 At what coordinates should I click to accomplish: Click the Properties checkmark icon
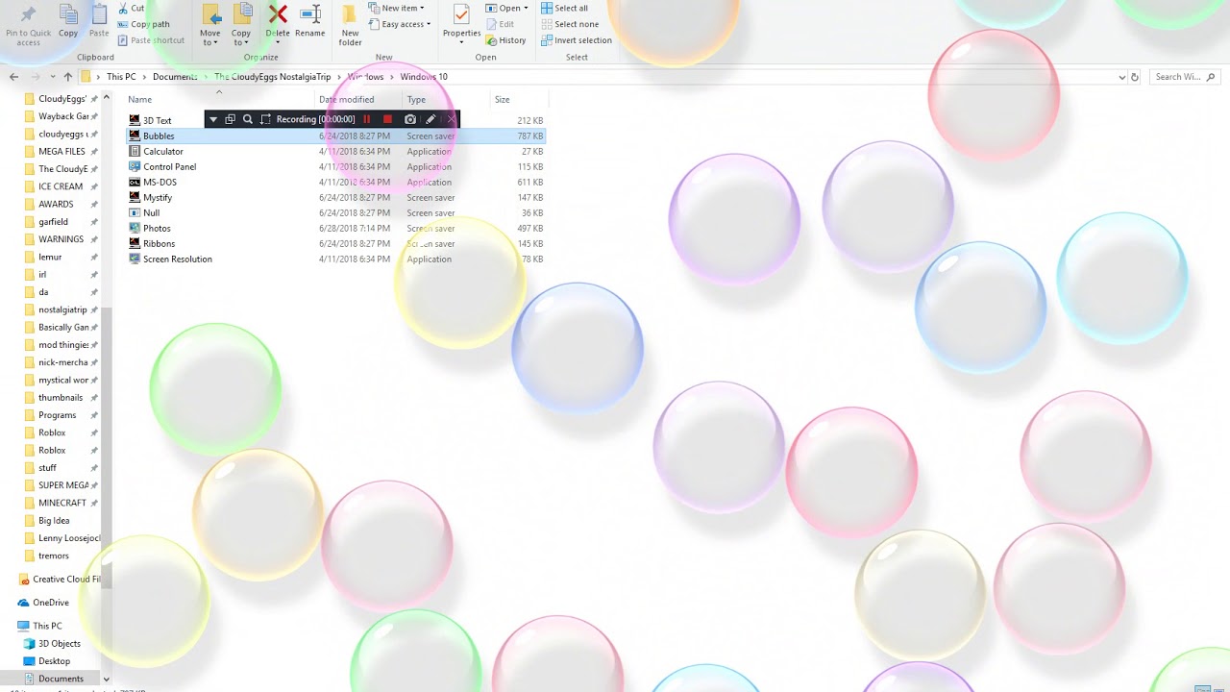[x=461, y=14]
